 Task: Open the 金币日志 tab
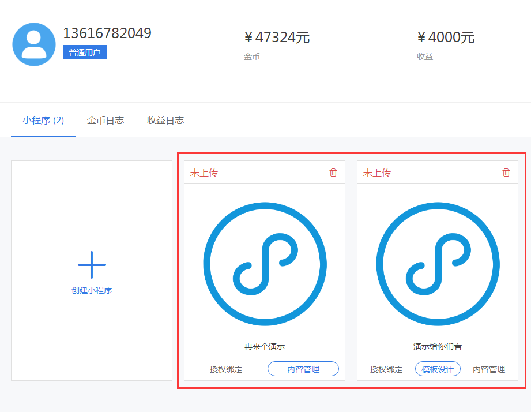pyautogui.click(x=106, y=121)
